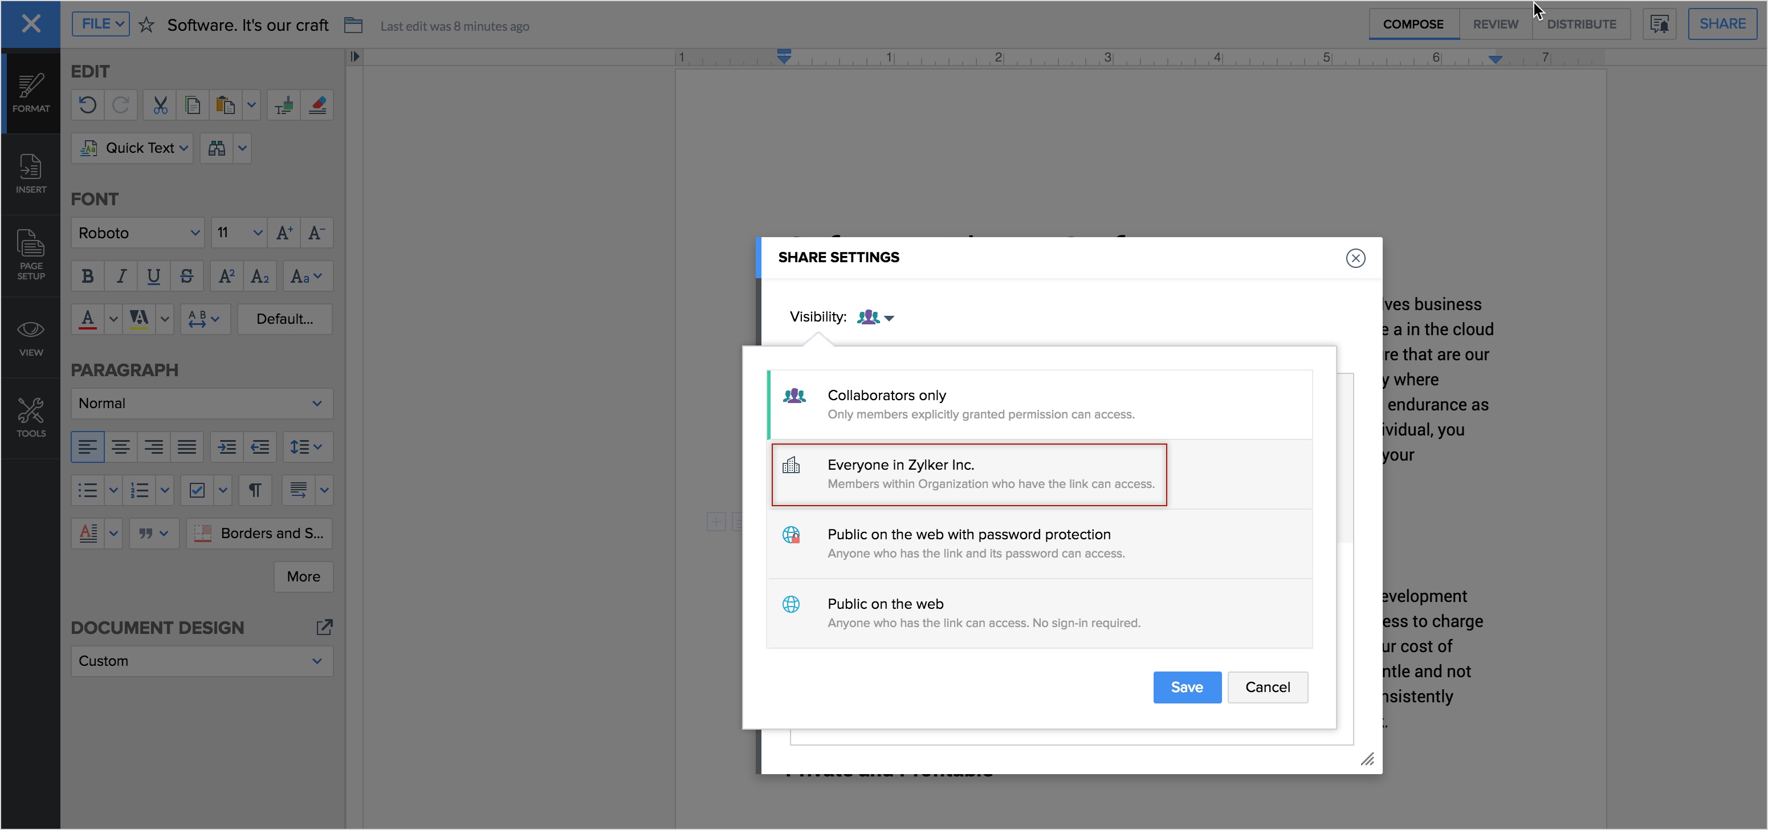Click the Cut scissors icon

(160, 105)
